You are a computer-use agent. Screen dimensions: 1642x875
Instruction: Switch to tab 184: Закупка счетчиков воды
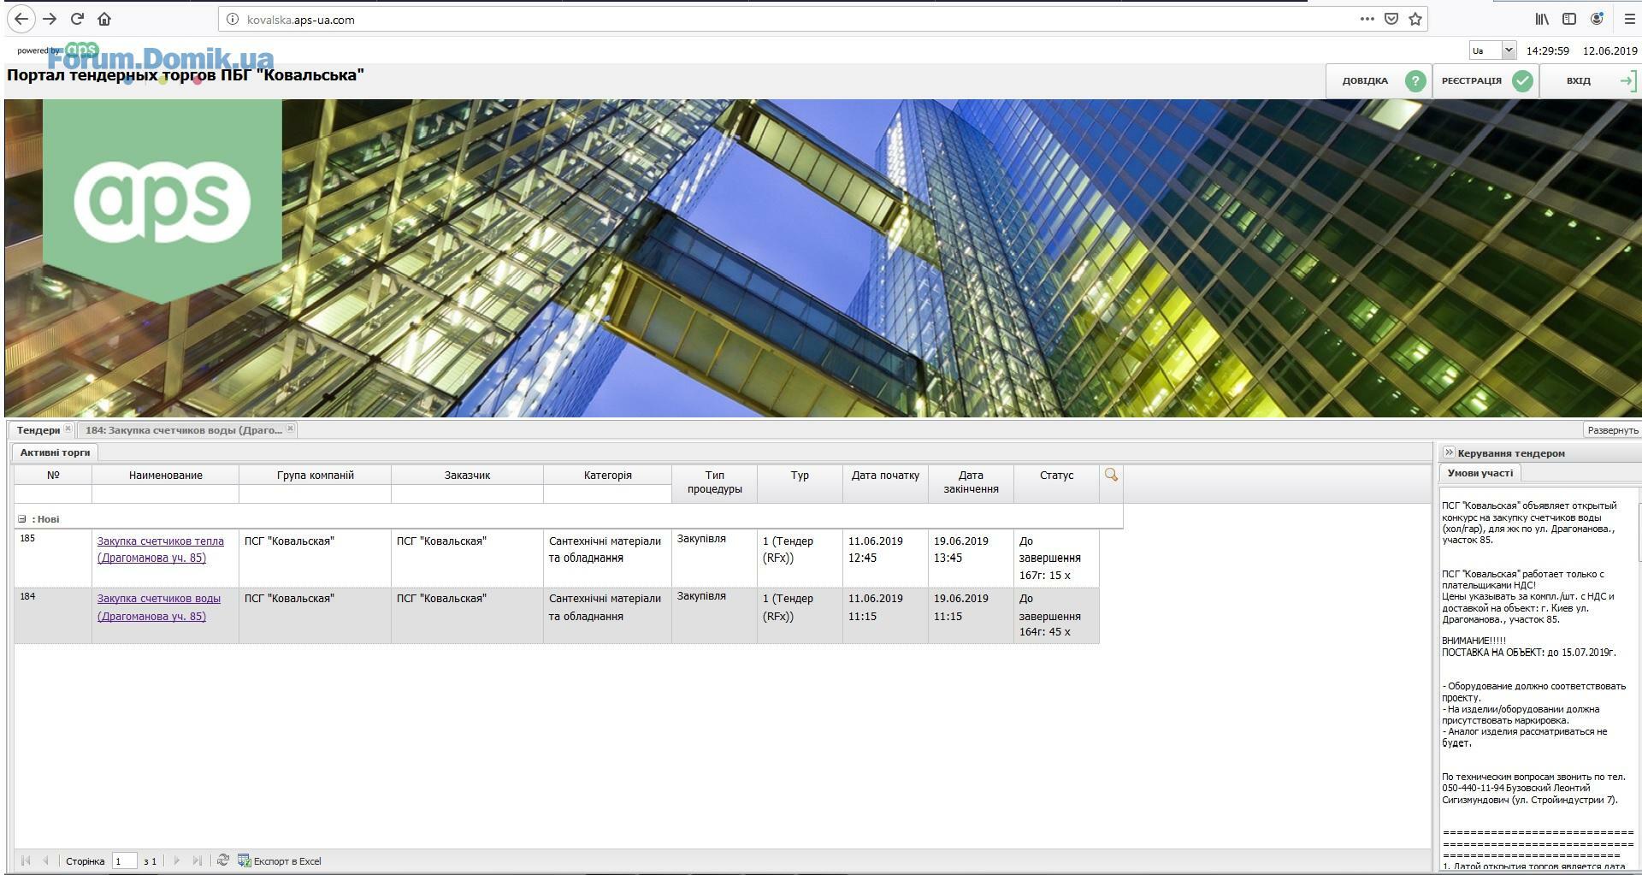184,430
